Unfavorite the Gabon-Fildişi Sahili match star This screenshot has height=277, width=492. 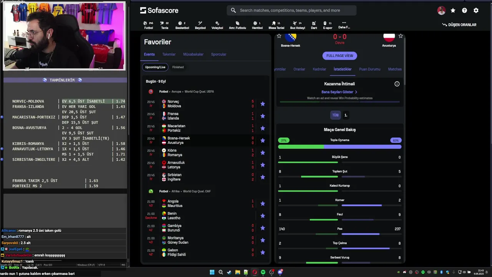[x=263, y=252]
